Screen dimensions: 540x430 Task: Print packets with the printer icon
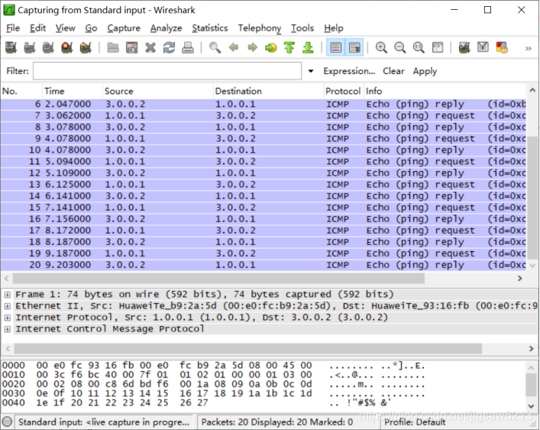[x=187, y=47]
